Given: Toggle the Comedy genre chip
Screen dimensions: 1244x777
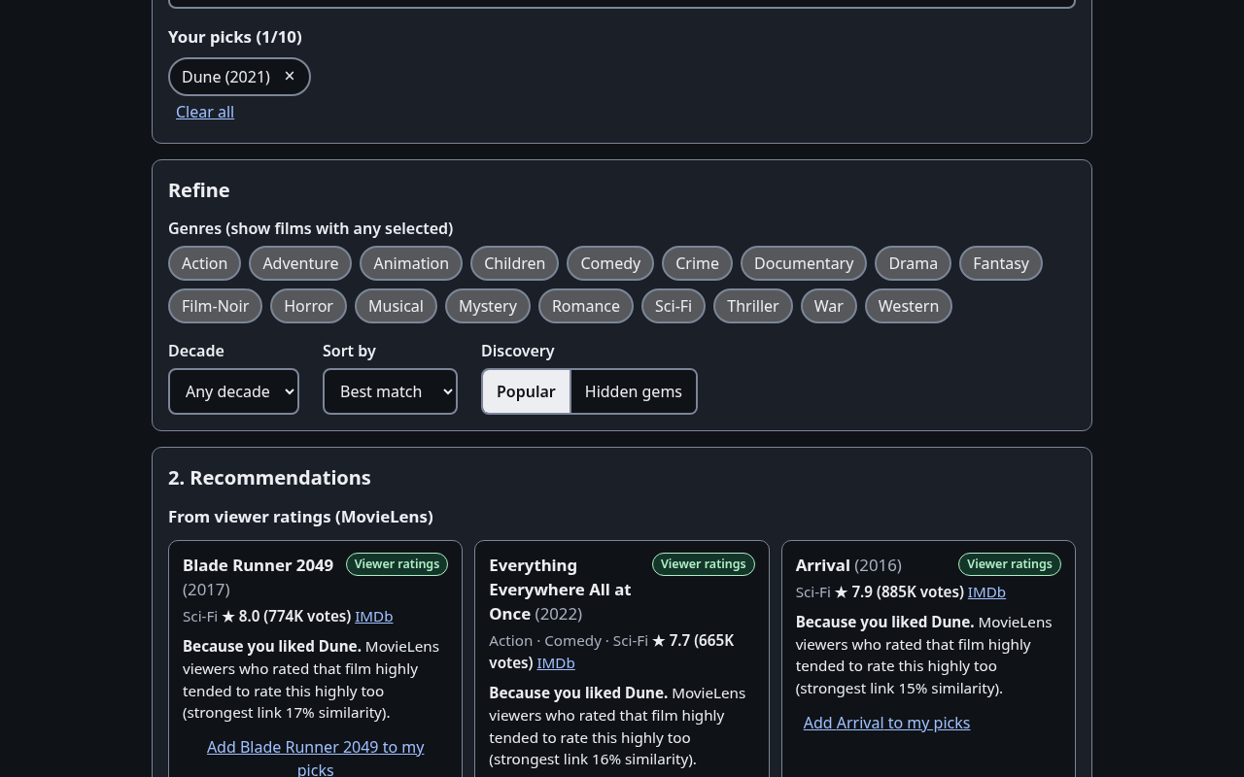Looking at the screenshot, I should (610, 263).
